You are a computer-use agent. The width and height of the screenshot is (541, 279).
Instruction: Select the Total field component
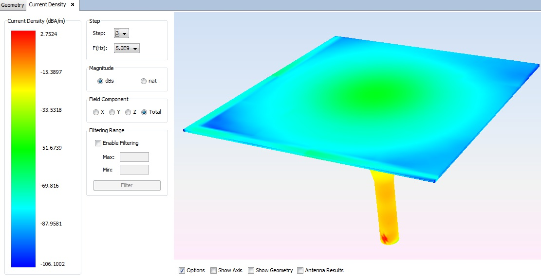(144, 112)
